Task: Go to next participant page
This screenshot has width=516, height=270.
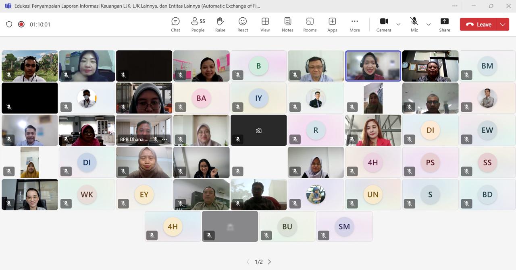Action: coord(270,262)
